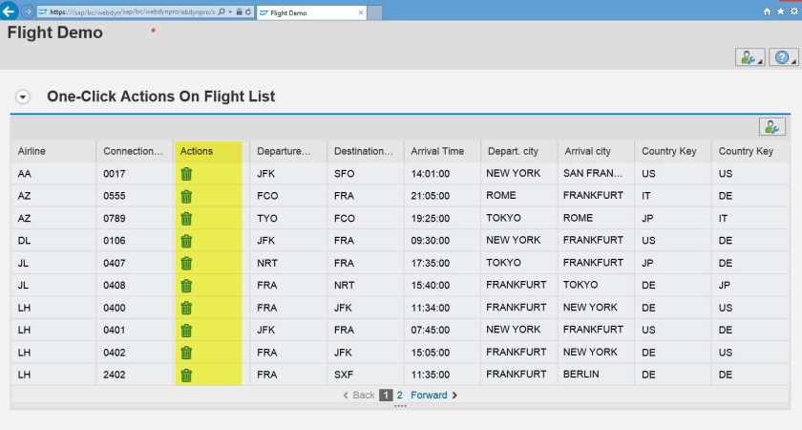This screenshot has width=802, height=430.
Task: Open page personalization menu in header
Action: pos(749,57)
